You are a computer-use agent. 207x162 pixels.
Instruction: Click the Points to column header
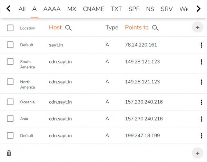click(x=137, y=28)
